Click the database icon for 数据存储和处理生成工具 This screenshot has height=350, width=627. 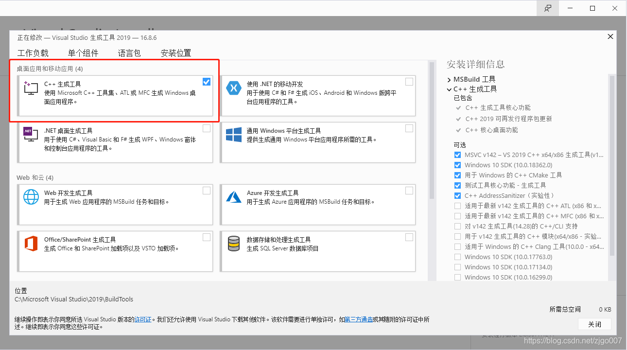(x=234, y=244)
